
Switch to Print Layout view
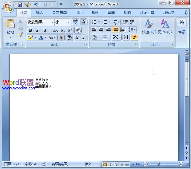pos(105,164)
